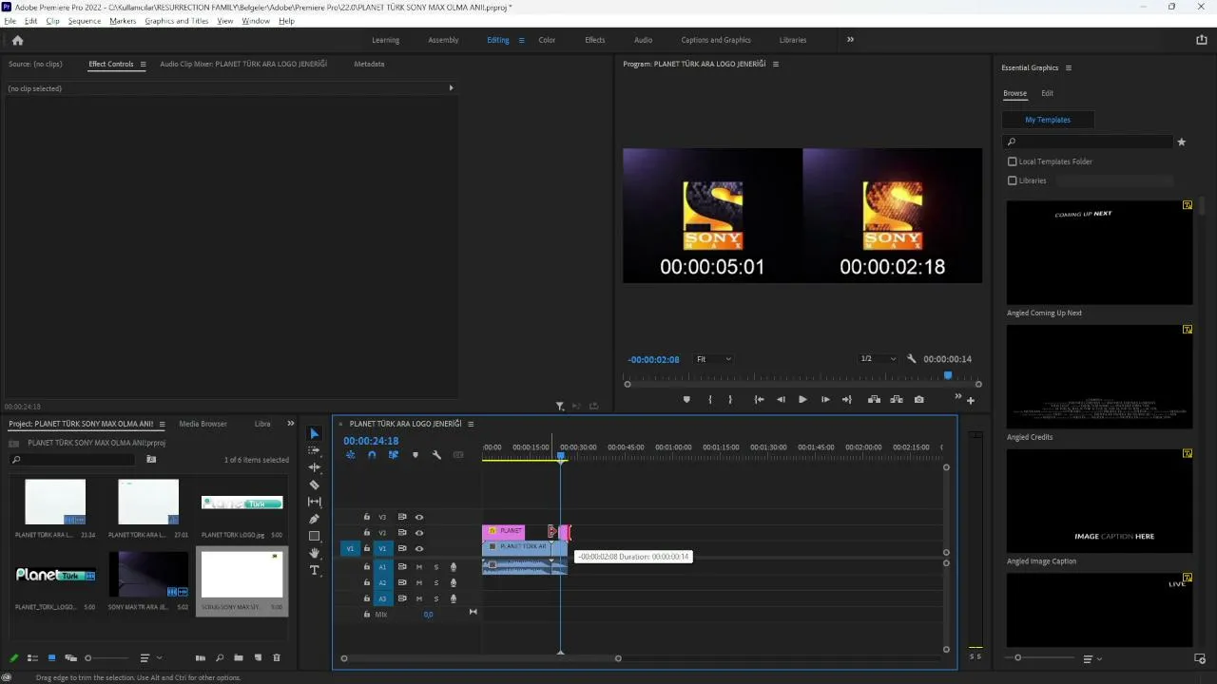The width and height of the screenshot is (1217, 684).
Task: Show hidden Project panel tabs overflow
Action: (291, 424)
